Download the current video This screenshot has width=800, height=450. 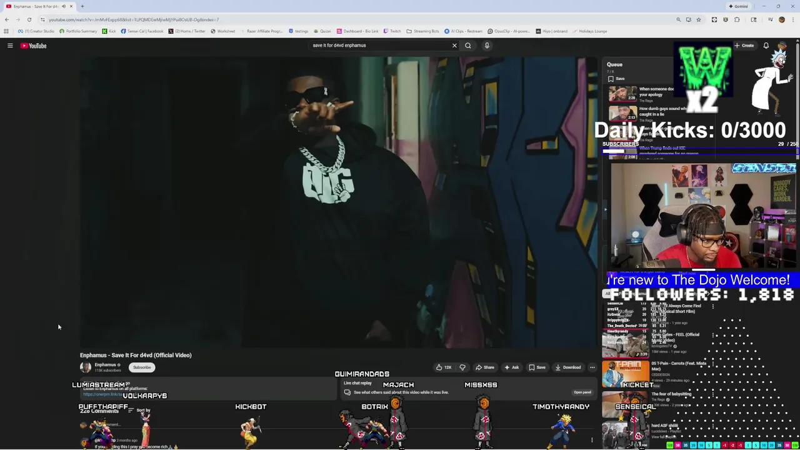[568, 367]
